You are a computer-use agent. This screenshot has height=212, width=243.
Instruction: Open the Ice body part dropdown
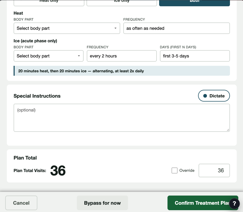[x=49, y=56]
